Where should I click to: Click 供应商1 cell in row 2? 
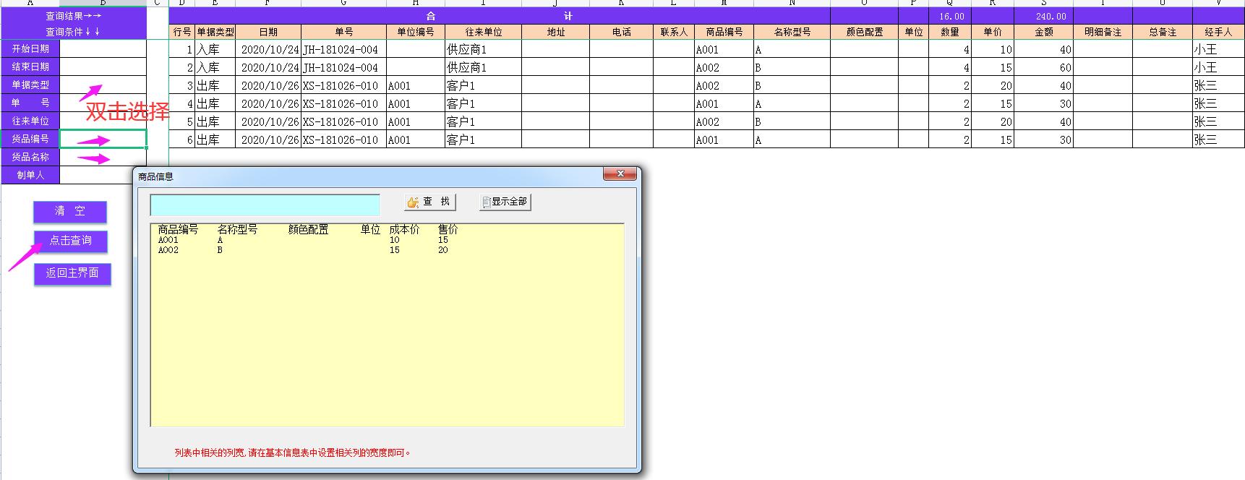(x=484, y=67)
